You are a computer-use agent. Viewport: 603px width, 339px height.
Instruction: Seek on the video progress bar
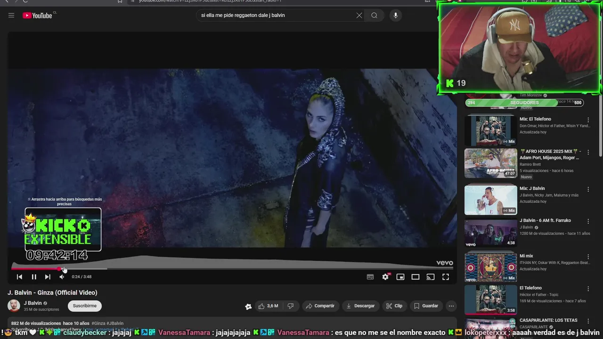tap(232, 269)
